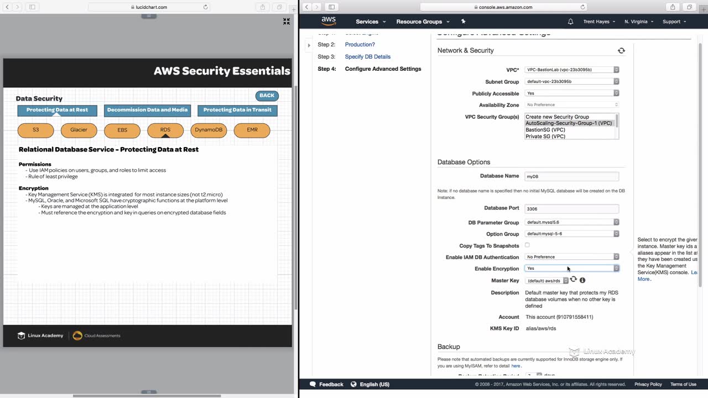Open the Resource Groups menu
Viewport: 708px width, 398px height.
coord(423,22)
